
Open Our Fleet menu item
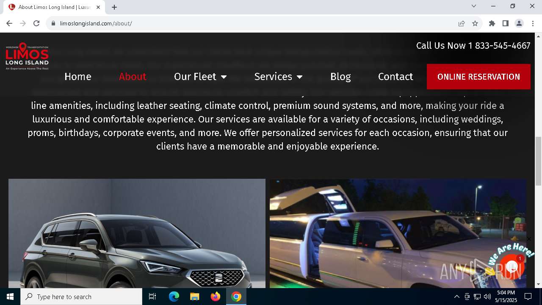click(x=195, y=77)
